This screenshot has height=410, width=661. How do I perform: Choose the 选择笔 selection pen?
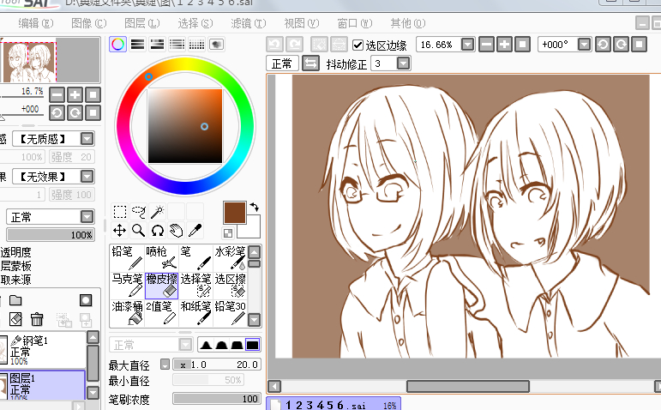tap(195, 285)
